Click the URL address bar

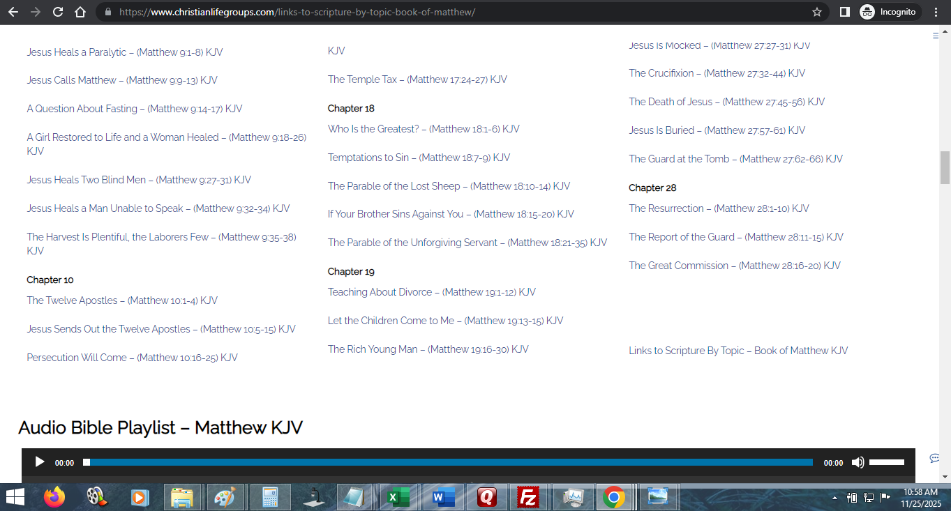(x=419, y=12)
